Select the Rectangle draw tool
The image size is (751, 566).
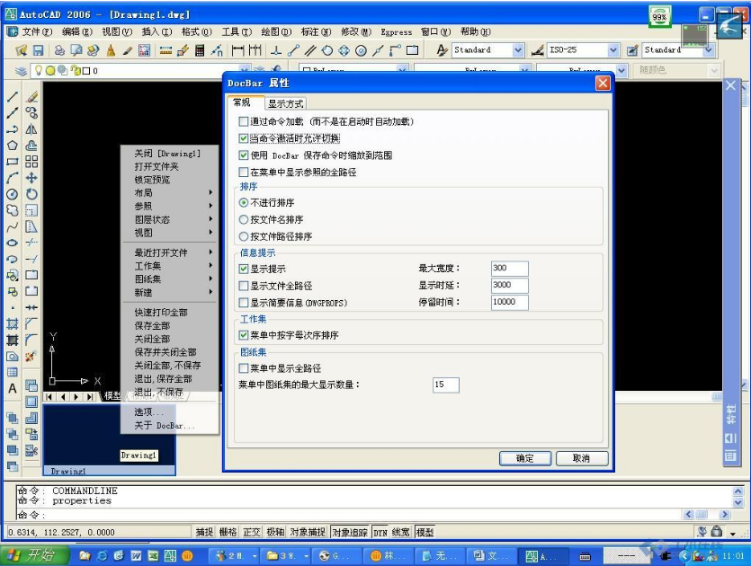13,162
